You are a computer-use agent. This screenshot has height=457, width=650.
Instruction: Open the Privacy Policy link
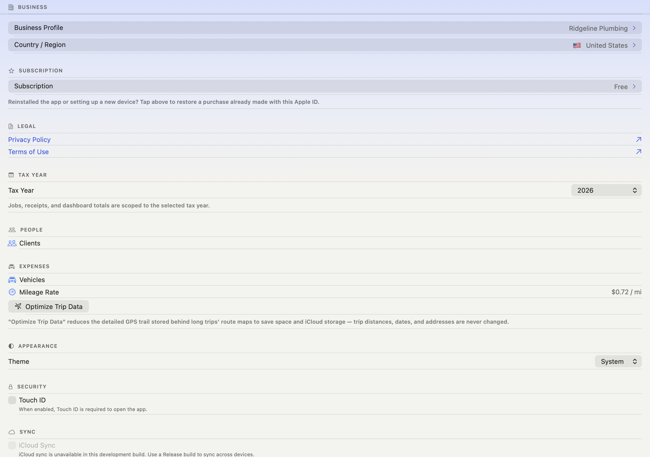pos(29,140)
